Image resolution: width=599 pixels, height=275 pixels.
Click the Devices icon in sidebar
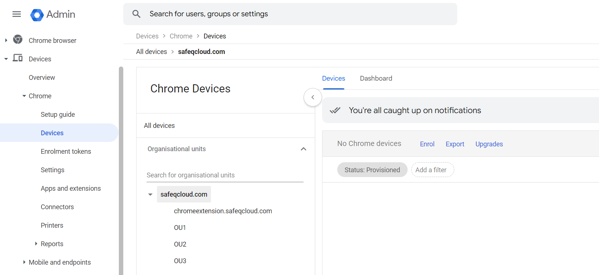[18, 58]
